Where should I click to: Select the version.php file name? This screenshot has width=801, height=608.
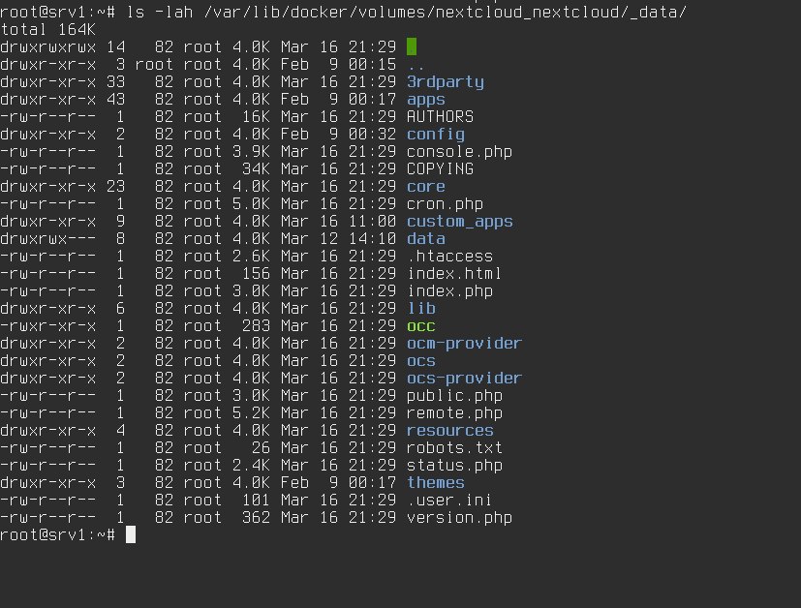point(459,517)
